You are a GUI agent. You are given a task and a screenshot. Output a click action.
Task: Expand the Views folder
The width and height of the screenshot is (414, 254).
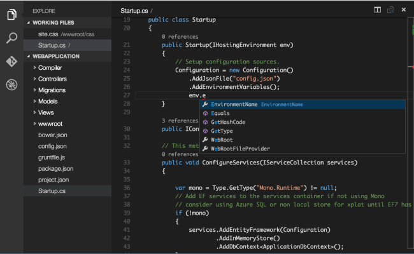(34, 112)
